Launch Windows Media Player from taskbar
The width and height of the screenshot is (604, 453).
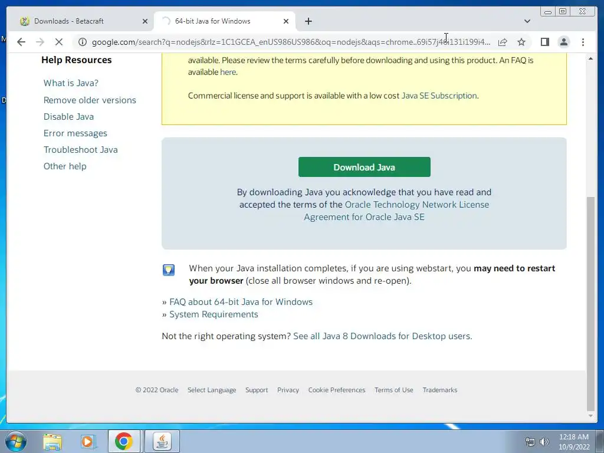coord(88,442)
